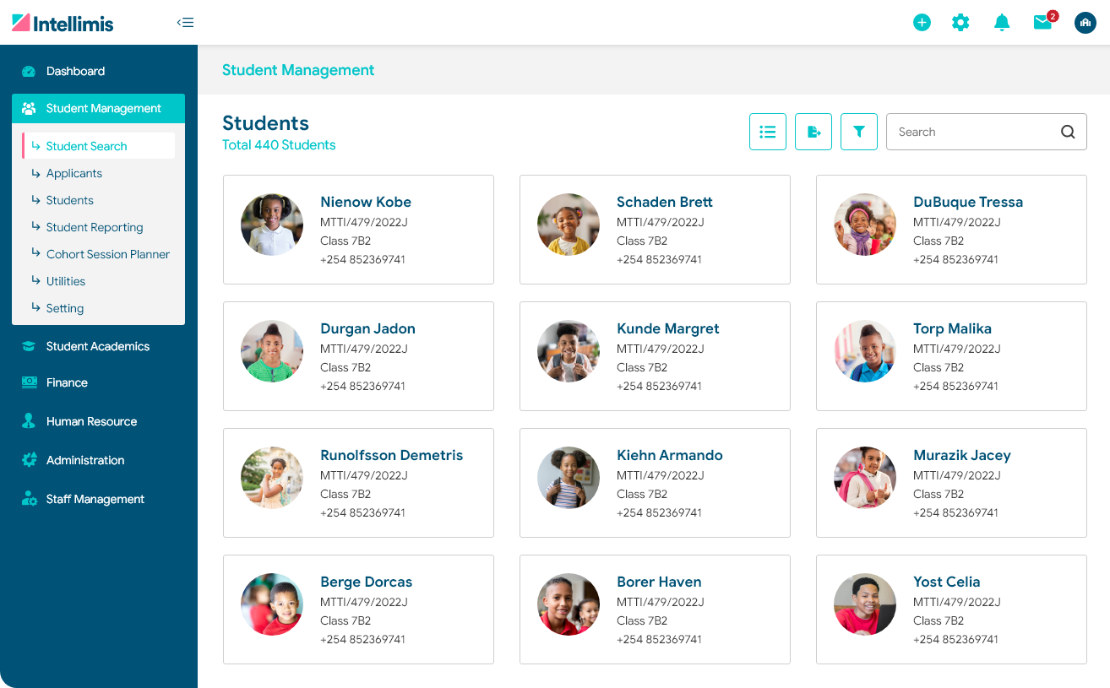Viewport: 1110px width, 688px height.
Task: Select Applicants in the submenu
Action: click(74, 173)
